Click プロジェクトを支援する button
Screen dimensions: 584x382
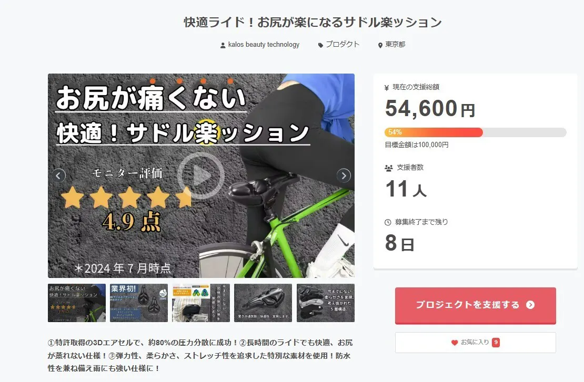[x=476, y=305]
